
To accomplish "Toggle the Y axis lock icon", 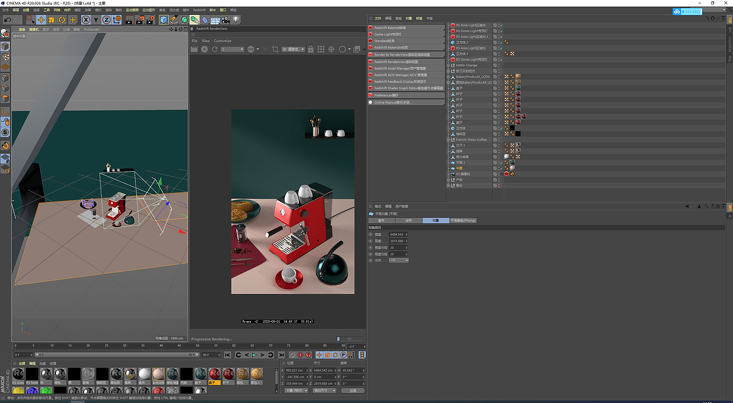I will point(96,19).
